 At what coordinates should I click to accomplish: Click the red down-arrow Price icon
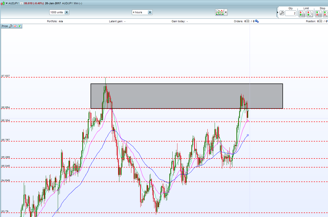tap(15, 26)
